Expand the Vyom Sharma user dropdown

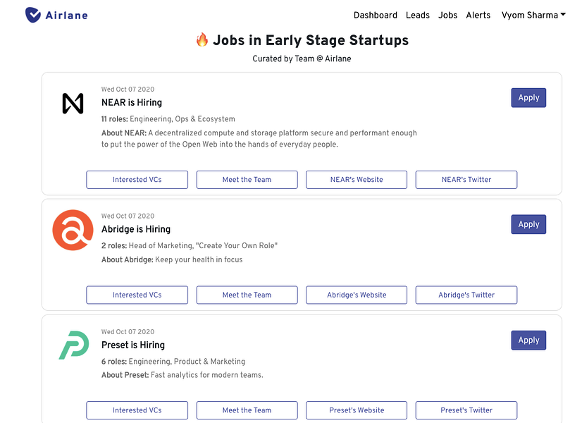[x=533, y=15]
